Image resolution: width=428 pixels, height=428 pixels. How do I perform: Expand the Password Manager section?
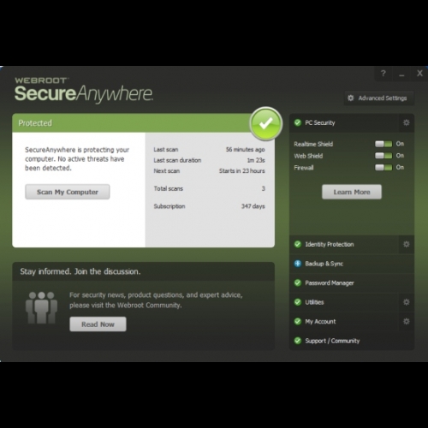(x=352, y=282)
